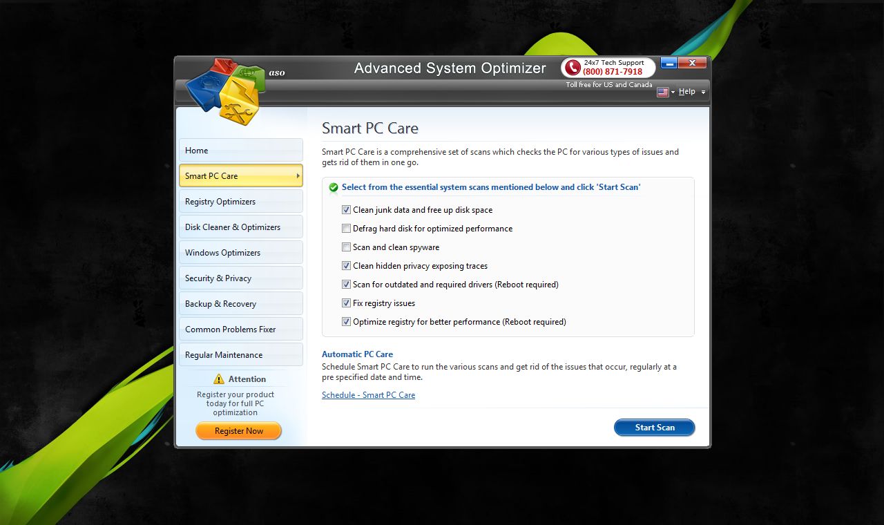The image size is (884, 525).
Task: Enable Defrag hard disk for optimized performance
Action: tap(347, 228)
